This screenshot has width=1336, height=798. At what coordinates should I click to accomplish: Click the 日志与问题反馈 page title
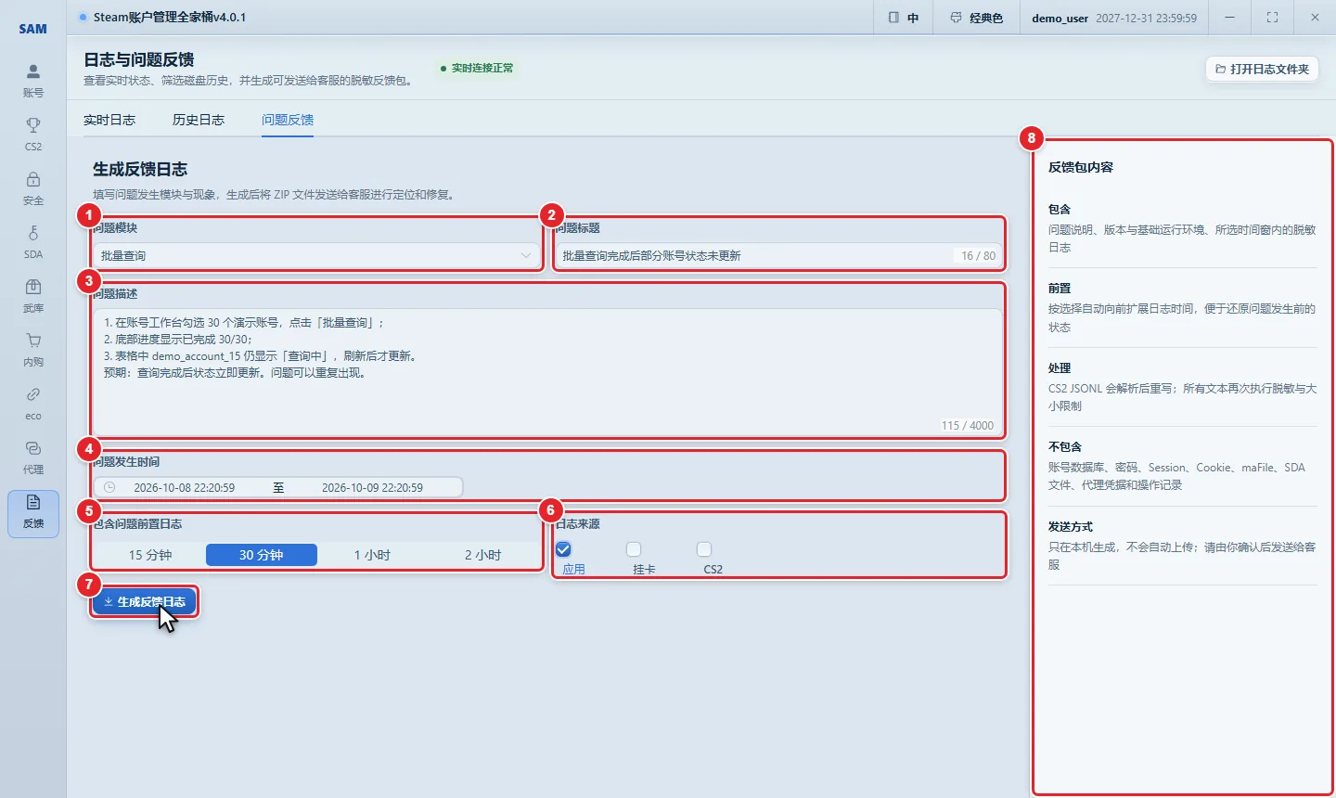(x=139, y=59)
